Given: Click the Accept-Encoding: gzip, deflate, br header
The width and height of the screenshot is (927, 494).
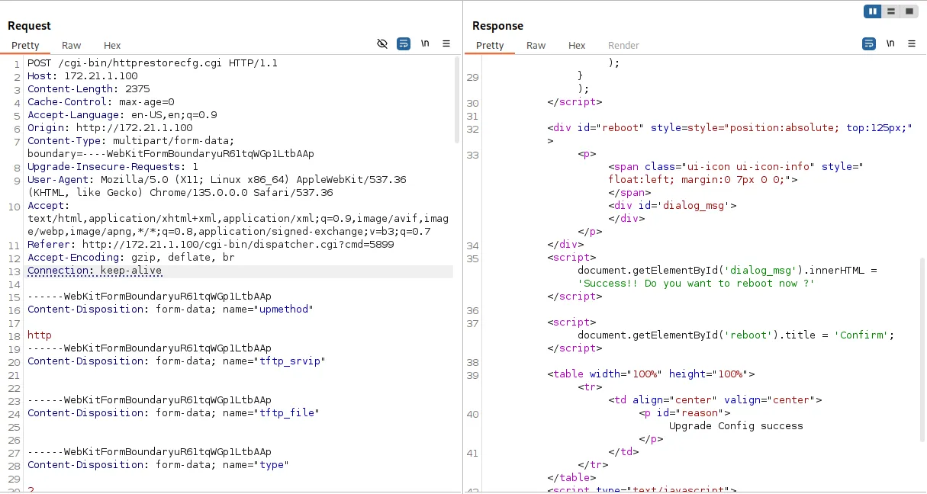Looking at the screenshot, I should (131, 258).
